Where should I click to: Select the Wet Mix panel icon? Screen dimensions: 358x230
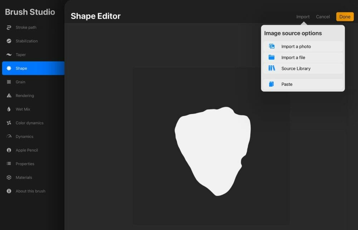pyautogui.click(x=8, y=109)
